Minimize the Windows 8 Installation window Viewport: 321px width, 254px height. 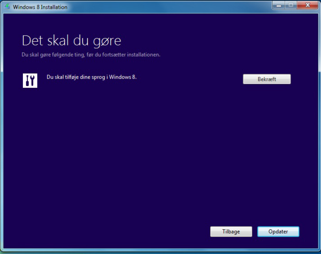pyautogui.click(x=279, y=5)
